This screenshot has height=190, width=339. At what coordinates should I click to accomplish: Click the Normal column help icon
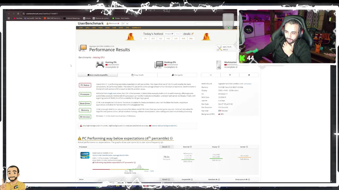point(191,147)
